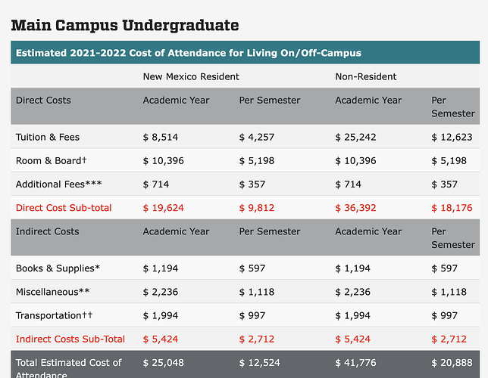Click the Non-Resident column header
488x378 pixels.
pos(365,76)
